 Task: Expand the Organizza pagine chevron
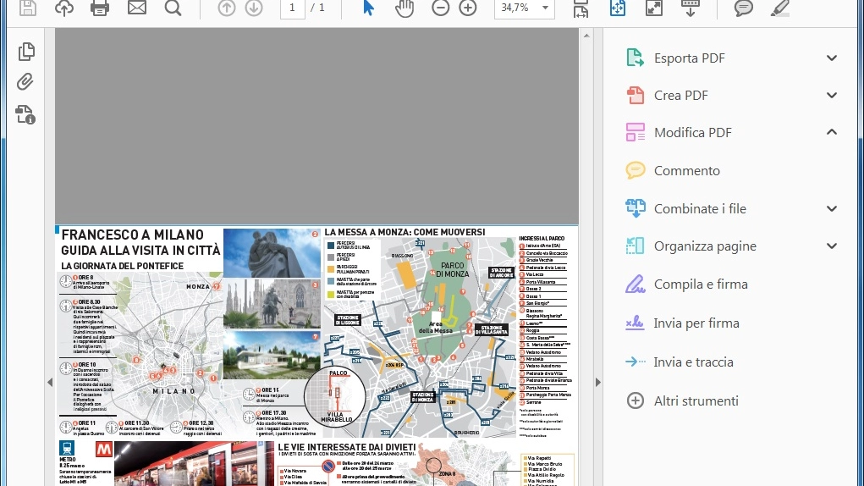[x=832, y=246]
